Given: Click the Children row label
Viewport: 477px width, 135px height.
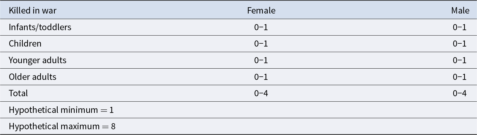Looking at the screenshot, I should click(25, 44).
